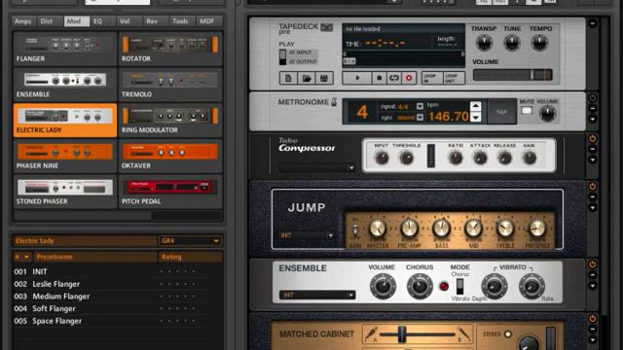The image size is (623, 350).
Task: Click the TAP tempo button
Action: pos(501,113)
